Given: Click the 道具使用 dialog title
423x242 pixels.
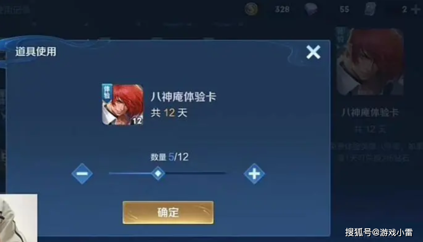Looking at the screenshot, I should [x=36, y=51].
